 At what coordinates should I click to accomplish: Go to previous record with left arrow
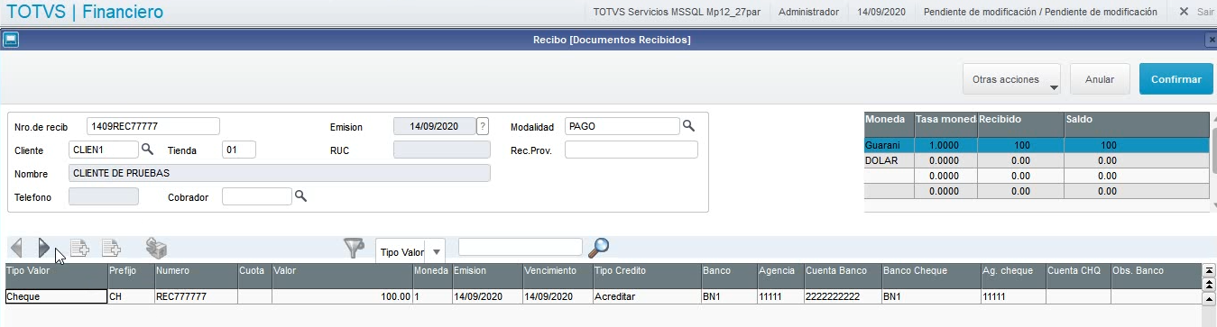click(x=16, y=248)
